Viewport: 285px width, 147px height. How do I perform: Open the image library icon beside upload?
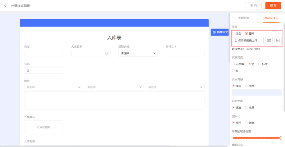pyautogui.click(x=278, y=40)
